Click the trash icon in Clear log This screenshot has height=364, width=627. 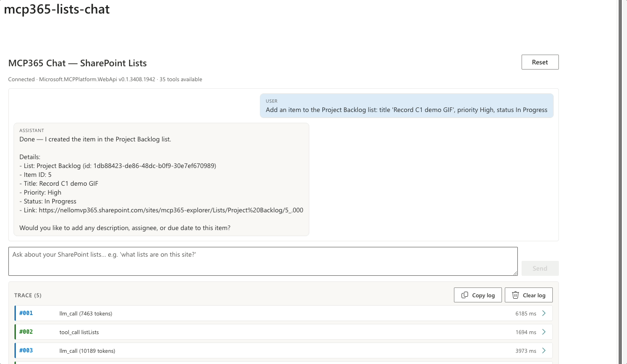(x=516, y=295)
